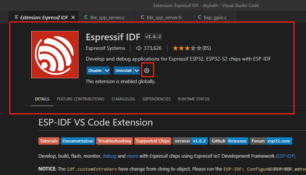The image size is (306, 175).
Task: Open the extension's manage gear icon
Action: (x=147, y=71)
